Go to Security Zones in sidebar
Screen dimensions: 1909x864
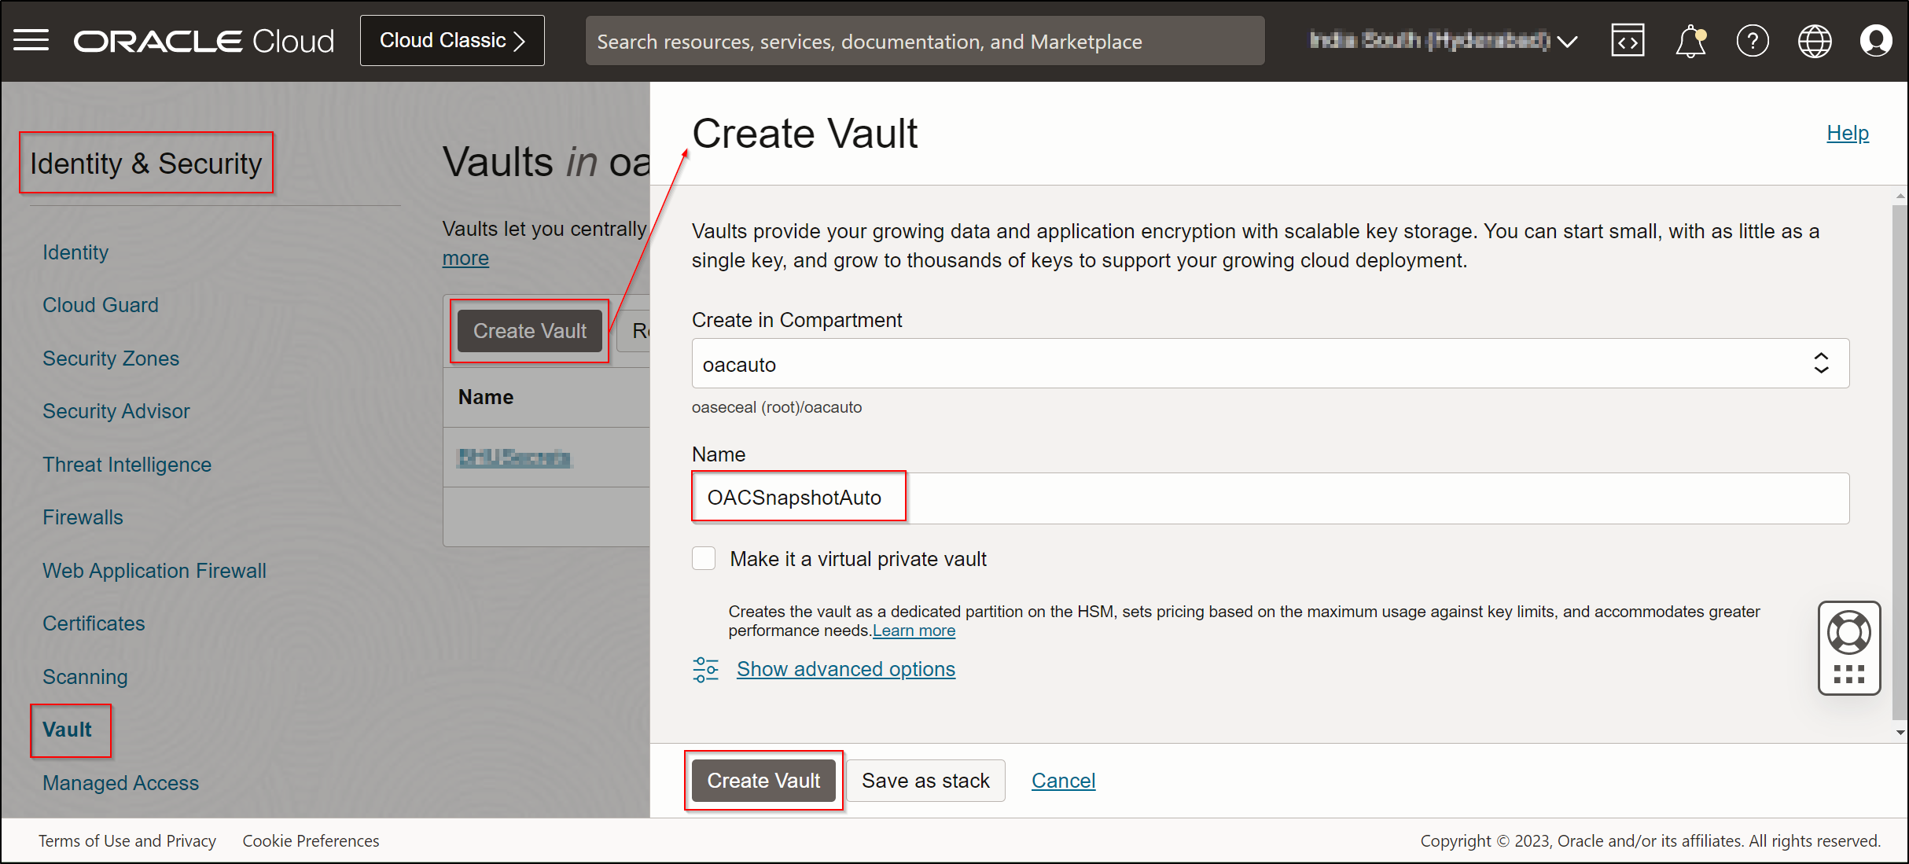pos(111,358)
